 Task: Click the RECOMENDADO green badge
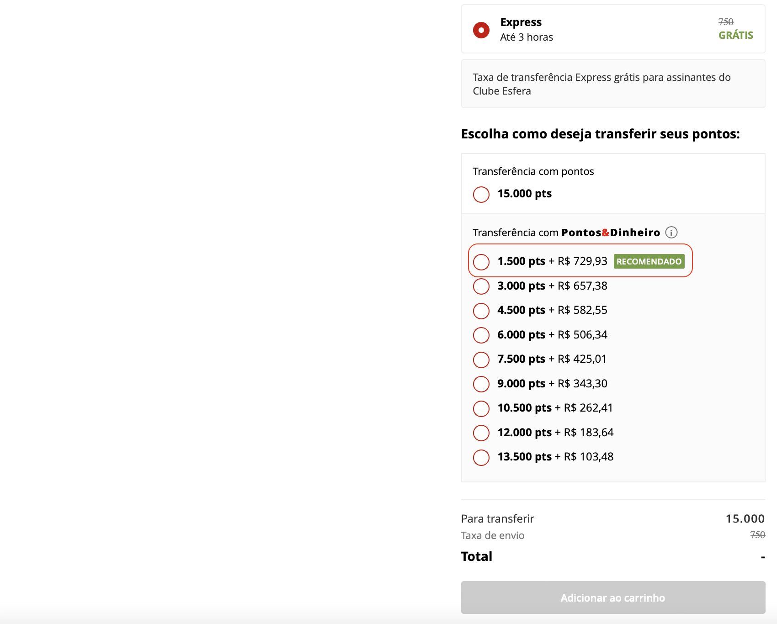tap(649, 261)
